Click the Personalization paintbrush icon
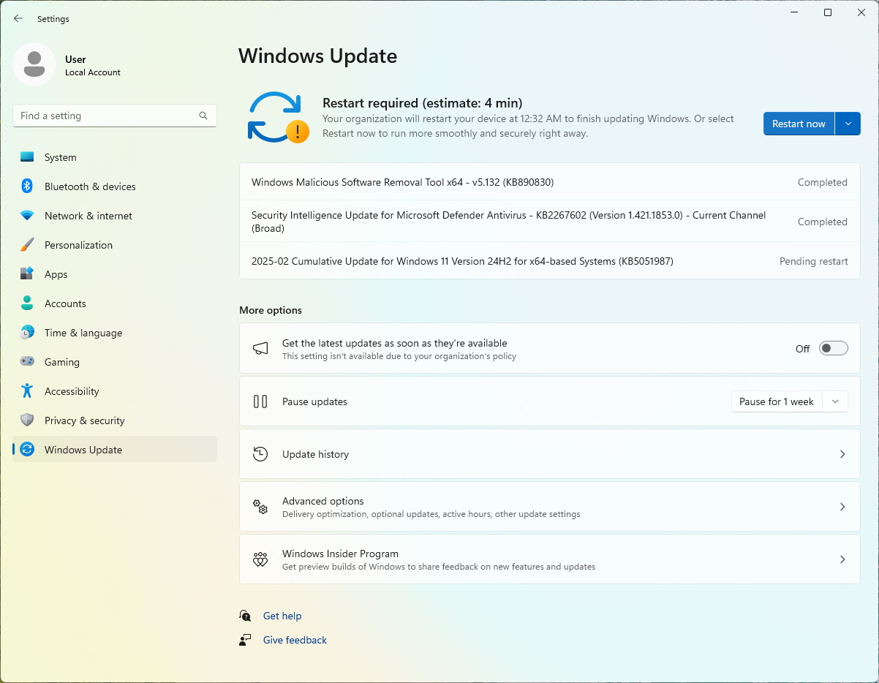 click(27, 245)
